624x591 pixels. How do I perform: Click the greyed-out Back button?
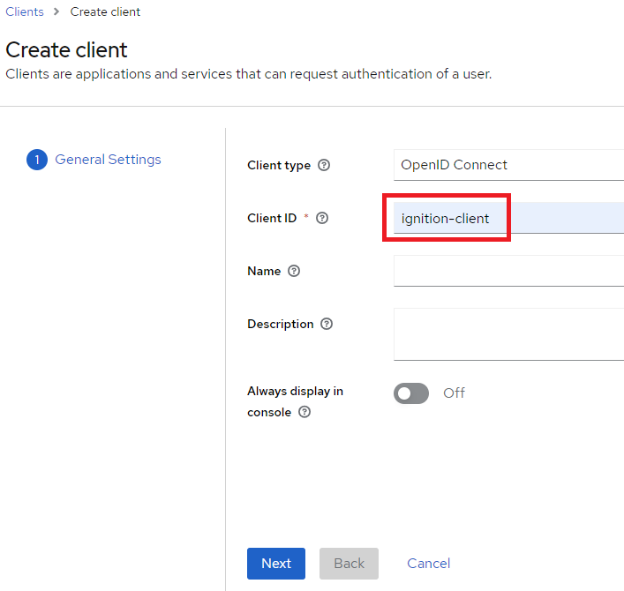pos(349,564)
